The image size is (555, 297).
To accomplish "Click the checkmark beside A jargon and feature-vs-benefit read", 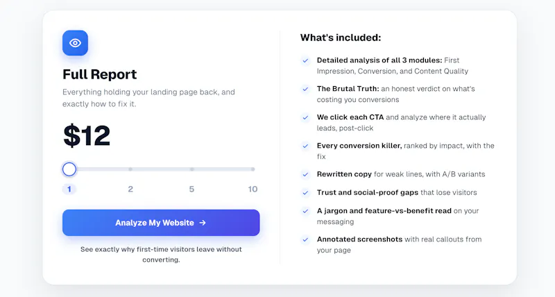I will 305,211.
